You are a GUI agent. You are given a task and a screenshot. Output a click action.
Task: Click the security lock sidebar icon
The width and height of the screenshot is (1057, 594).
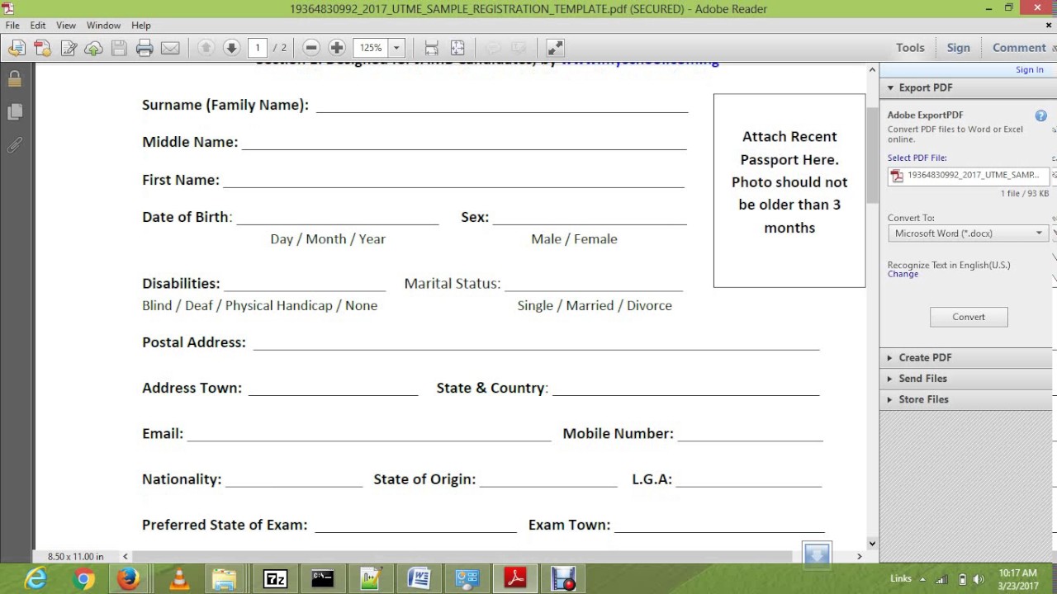click(14, 80)
